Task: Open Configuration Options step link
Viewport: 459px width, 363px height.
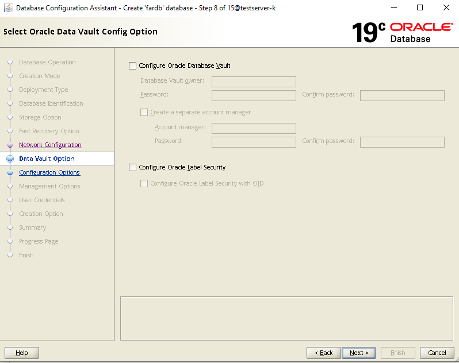Action: (49, 172)
